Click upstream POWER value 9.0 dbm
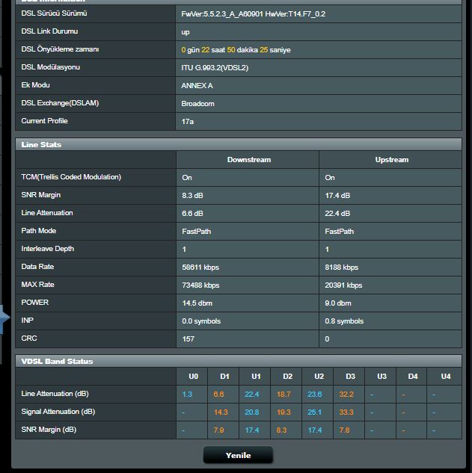472x473 pixels. [x=338, y=303]
